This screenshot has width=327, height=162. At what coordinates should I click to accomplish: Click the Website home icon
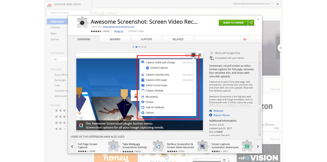point(211,111)
